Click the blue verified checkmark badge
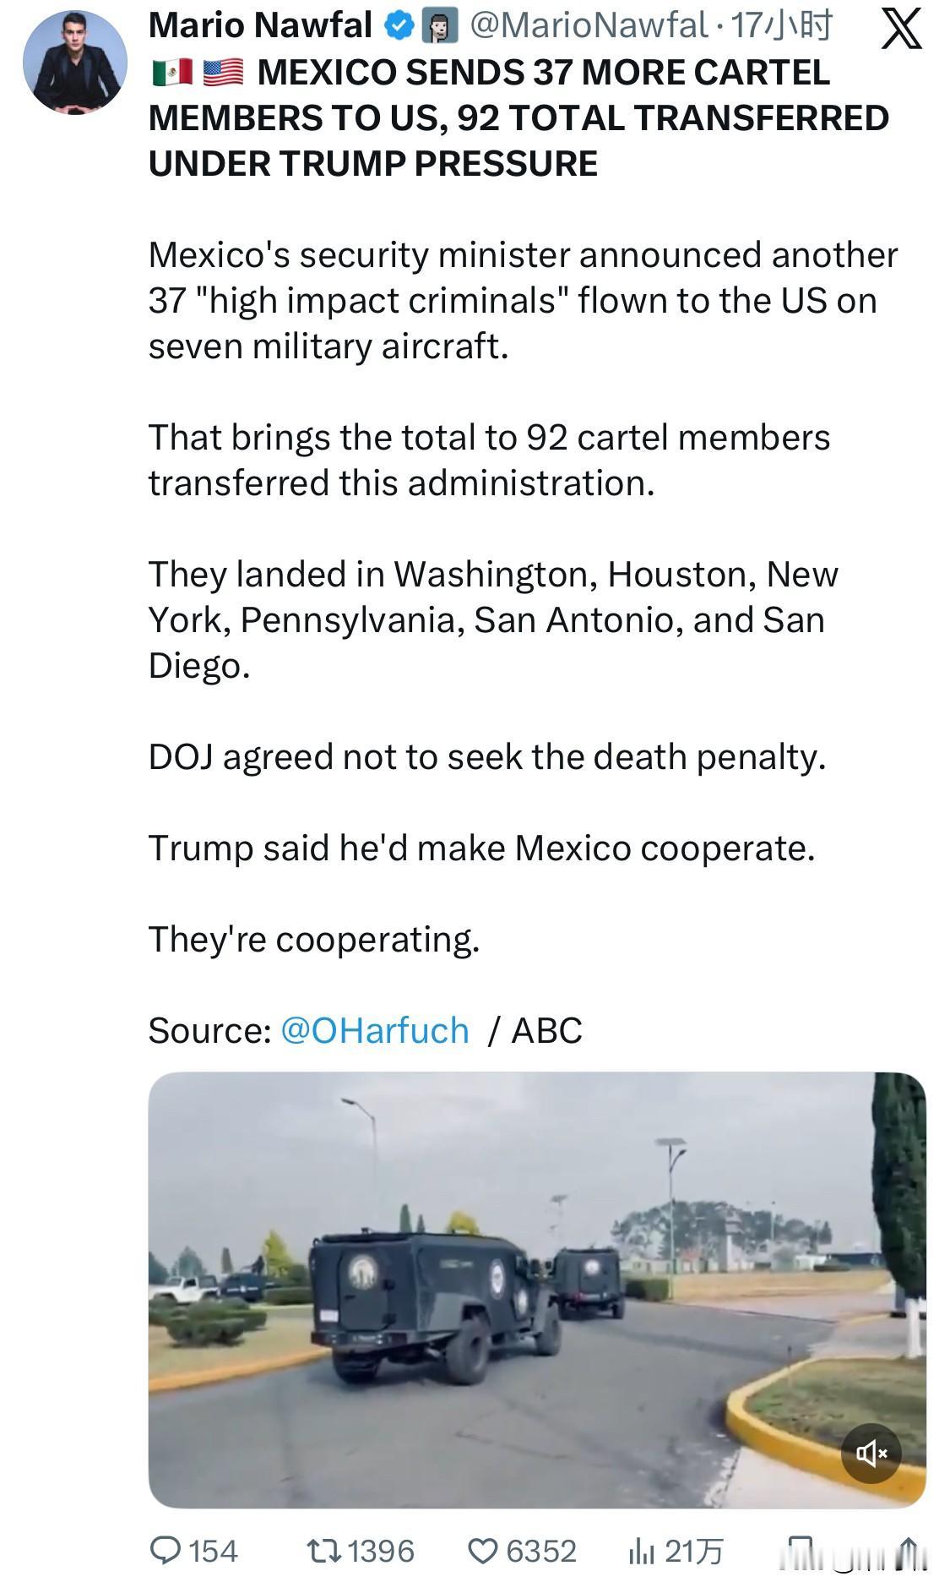This screenshot has height=1593, width=950. pyautogui.click(x=397, y=27)
